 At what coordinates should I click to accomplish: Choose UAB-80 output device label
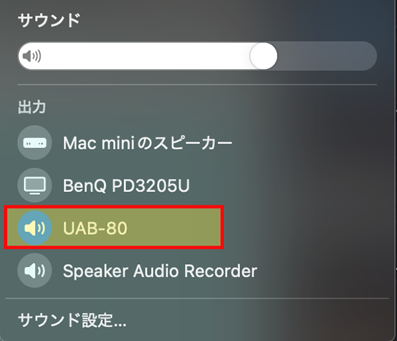click(95, 228)
